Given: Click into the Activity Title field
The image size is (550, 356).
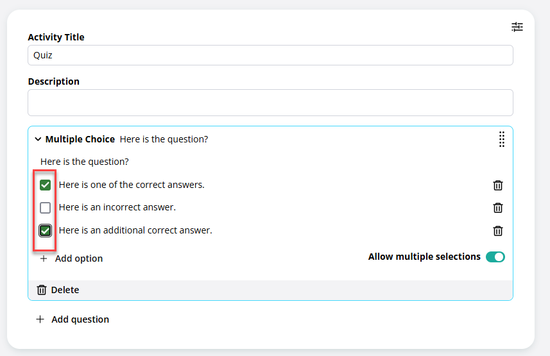Looking at the screenshot, I should coord(270,55).
